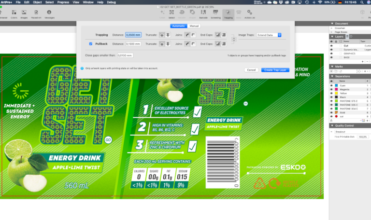371x220 pixels.
Task: Open the Debug menu
Action: (x=111, y=2)
